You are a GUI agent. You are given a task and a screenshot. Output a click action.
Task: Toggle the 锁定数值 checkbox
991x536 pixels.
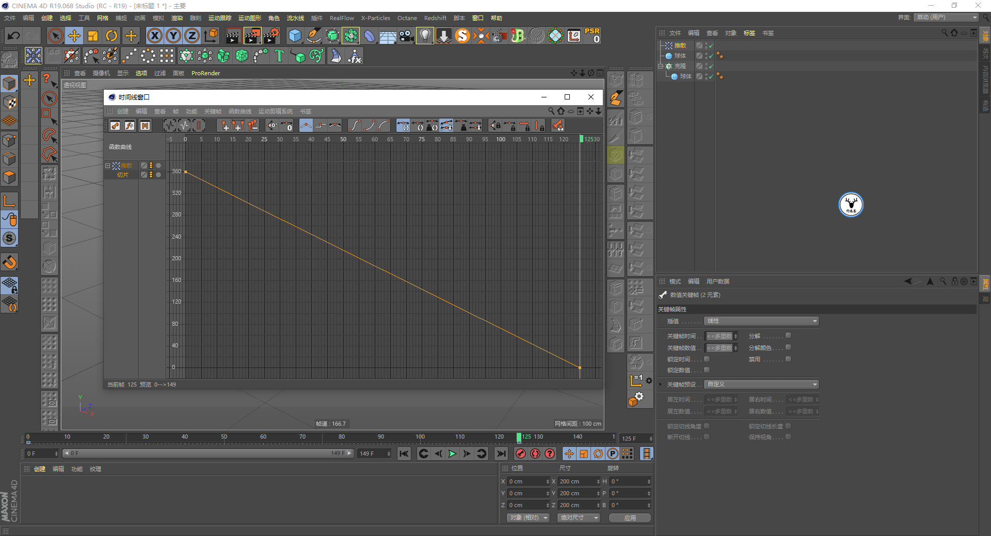click(x=707, y=370)
